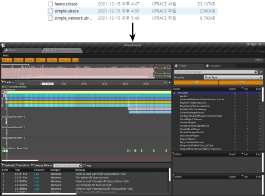Click the heavy.utrace file icon
The height and width of the screenshot is (196, 265).
(50, 4)
